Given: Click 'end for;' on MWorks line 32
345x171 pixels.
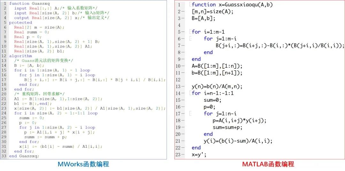Looking at the screenshot, I should [x=24, y=151].
